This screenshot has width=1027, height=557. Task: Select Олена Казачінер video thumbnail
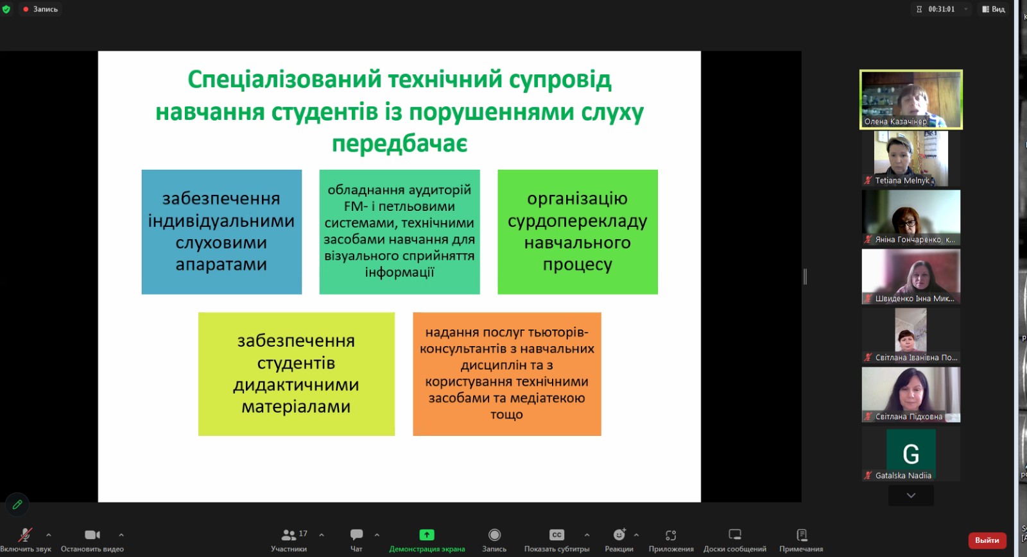coord(911,99)
